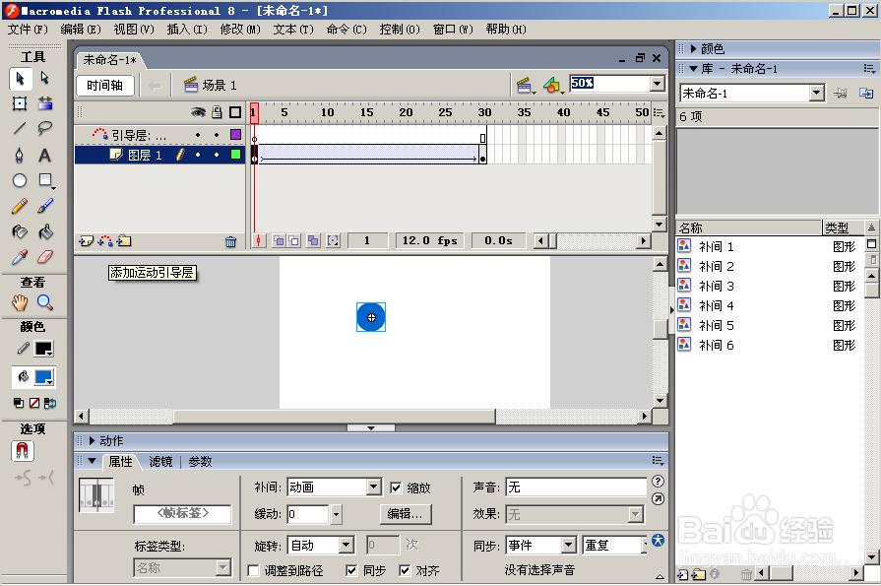The image size is (881, 586).
Task: Click the 编辑... button
Action: pyautogui.click(x=406, y=514)
